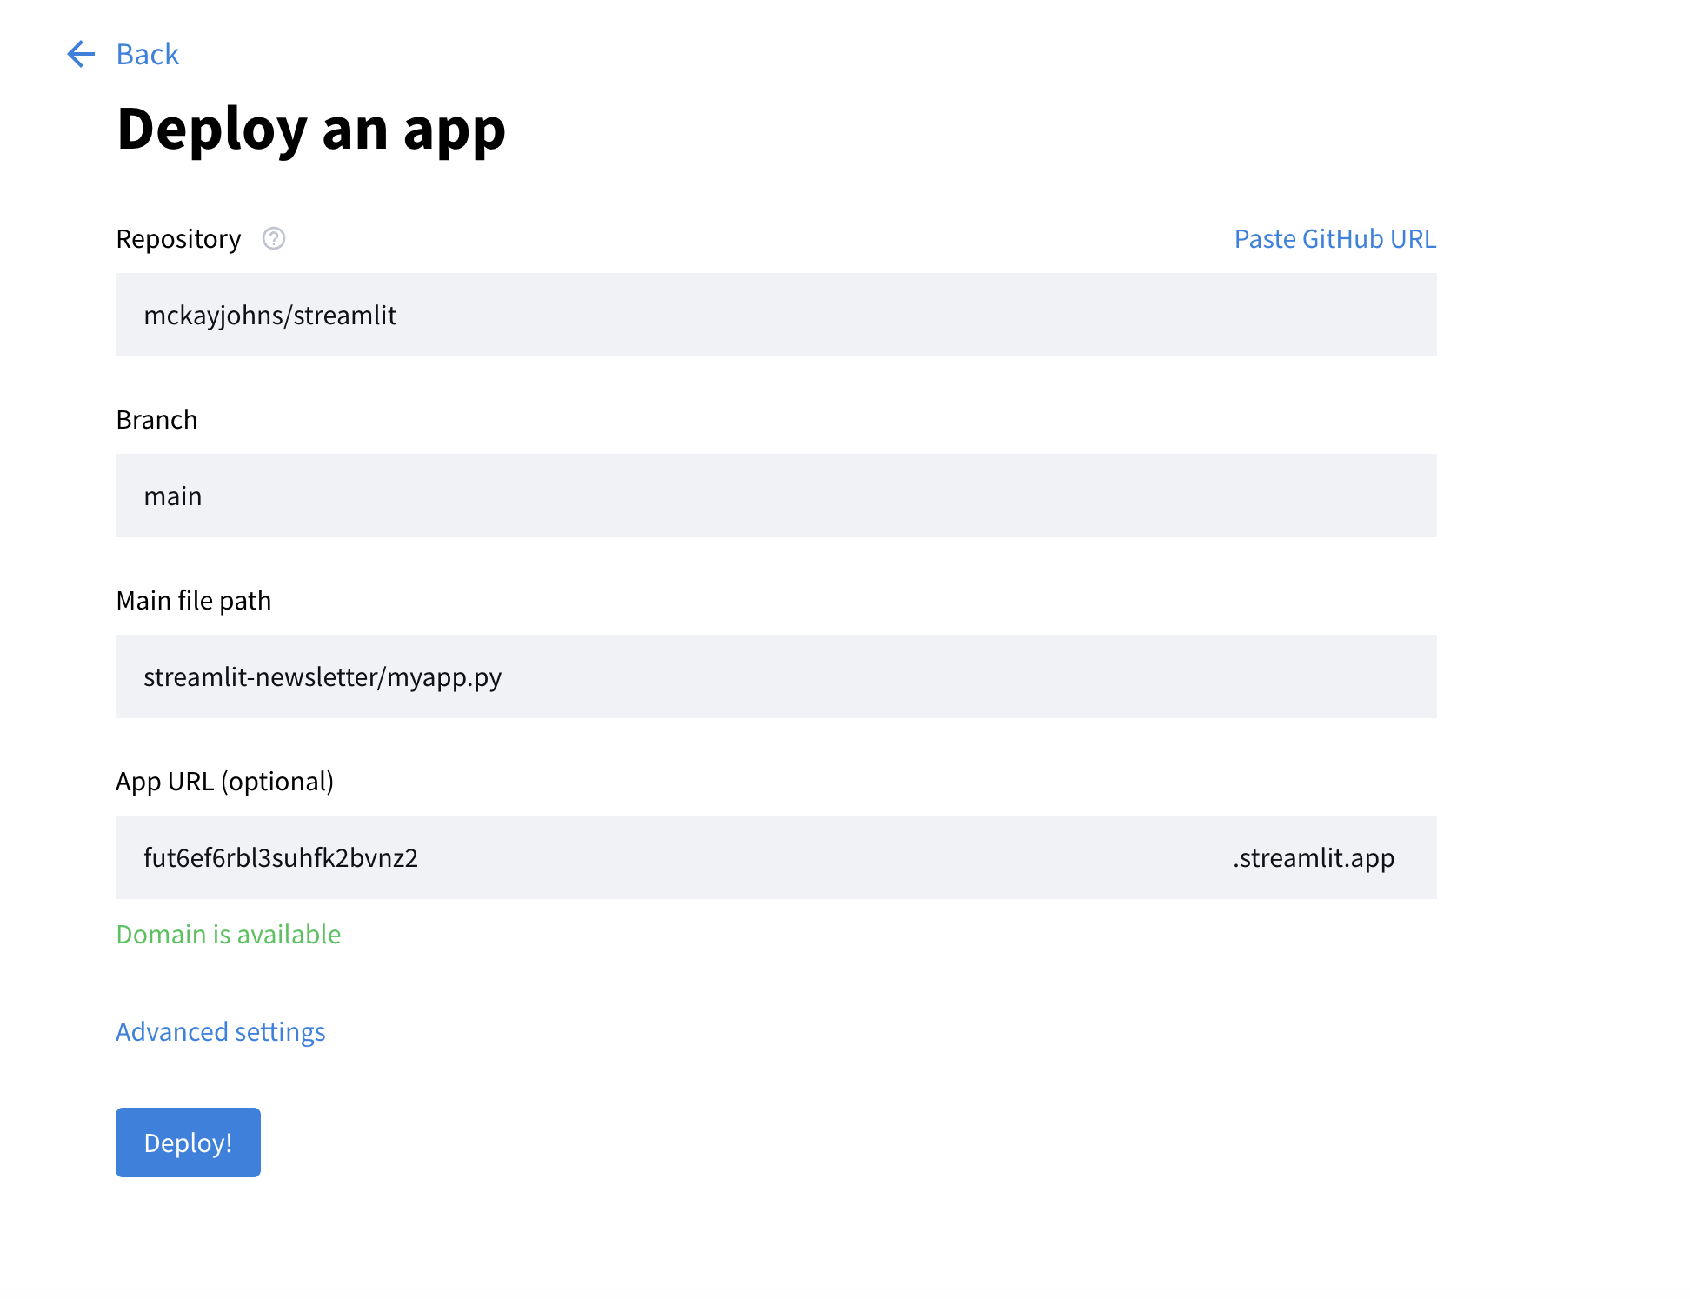Screen dimensions: 1690x1299
Task: Select the Branch field containing main
Action: [775, 496]
